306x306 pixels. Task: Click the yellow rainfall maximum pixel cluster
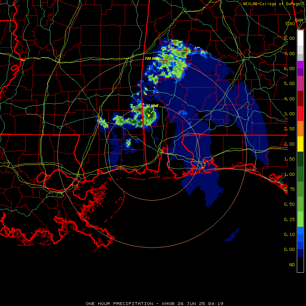(149, 115)
